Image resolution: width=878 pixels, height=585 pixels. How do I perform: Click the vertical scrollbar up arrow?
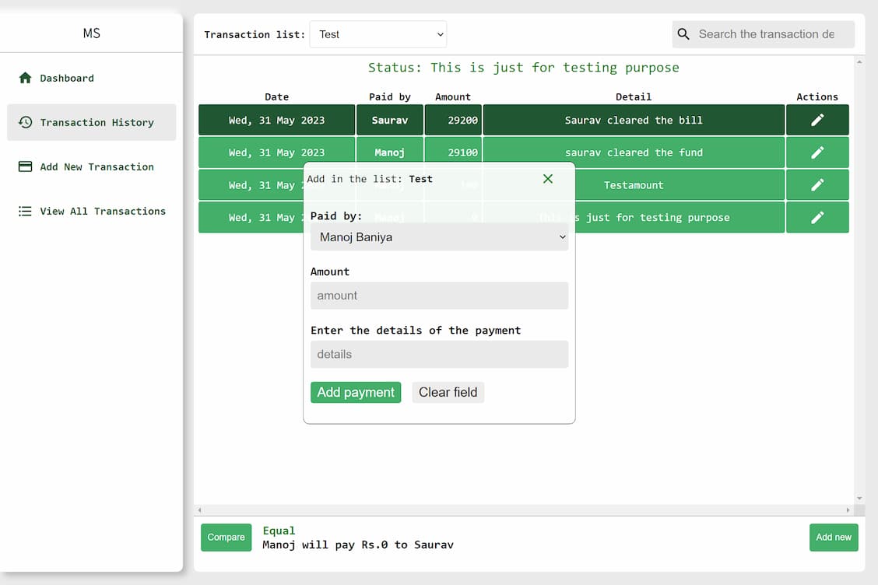tap(859, 61)
